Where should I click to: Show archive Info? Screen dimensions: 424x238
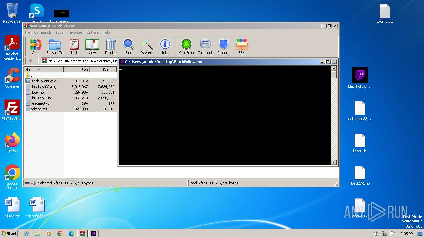[165, 46]
